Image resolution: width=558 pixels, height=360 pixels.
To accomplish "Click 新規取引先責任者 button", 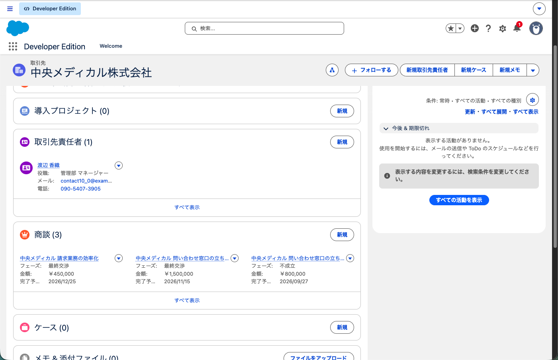I will tap(427, 70).
